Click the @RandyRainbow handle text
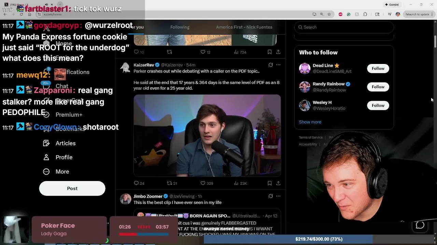This screenshot has height=245, width=437. point(329,90)
